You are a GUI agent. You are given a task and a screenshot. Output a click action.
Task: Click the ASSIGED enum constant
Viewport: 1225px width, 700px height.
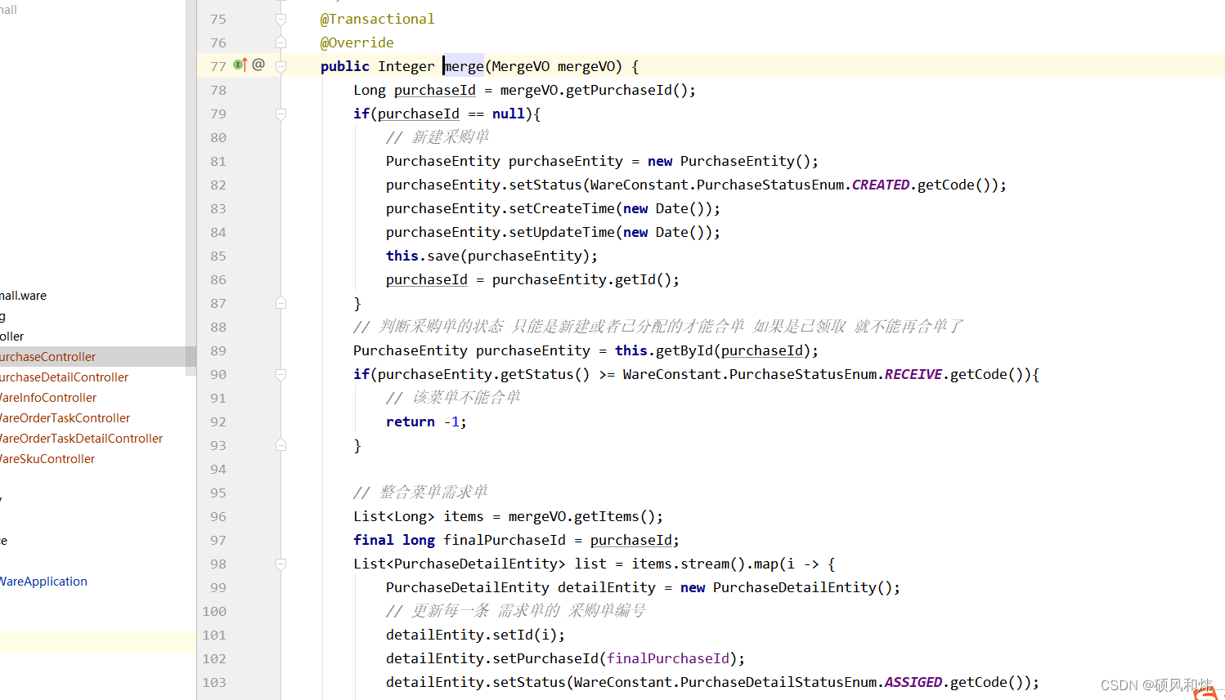pyautogui.click(x=913, y=682)
